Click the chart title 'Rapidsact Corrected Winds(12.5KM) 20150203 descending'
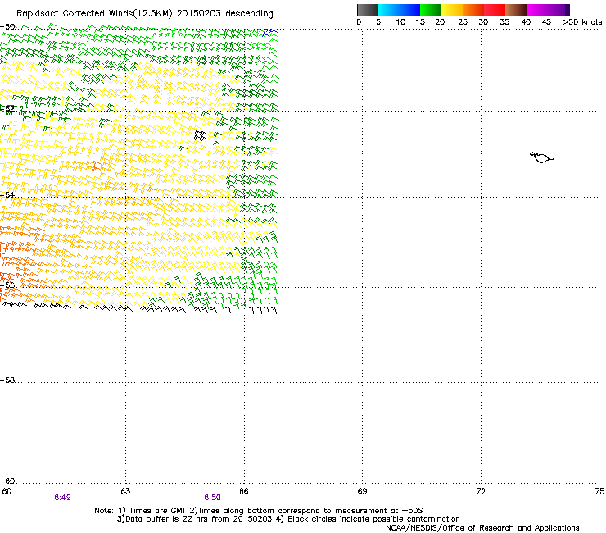Screen dimensions: 606x533 tap(145, 14)
